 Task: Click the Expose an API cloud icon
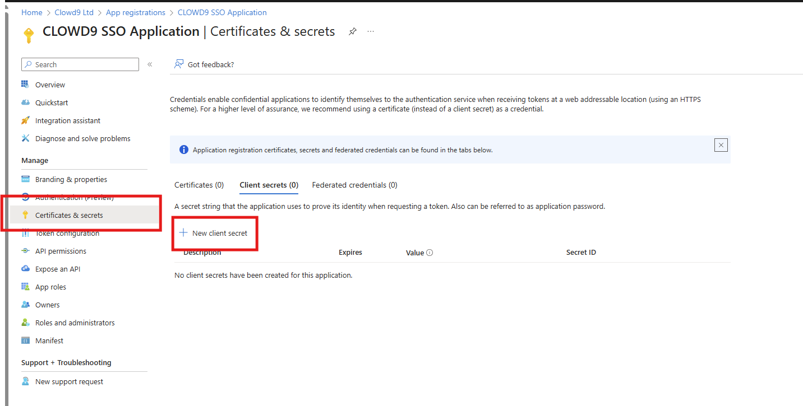pyautogui.click(x=25, y=269)
